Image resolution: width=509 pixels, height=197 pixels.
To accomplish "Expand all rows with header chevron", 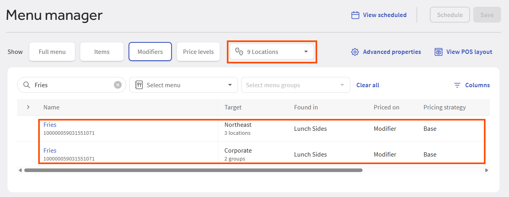I will point(28,107).
